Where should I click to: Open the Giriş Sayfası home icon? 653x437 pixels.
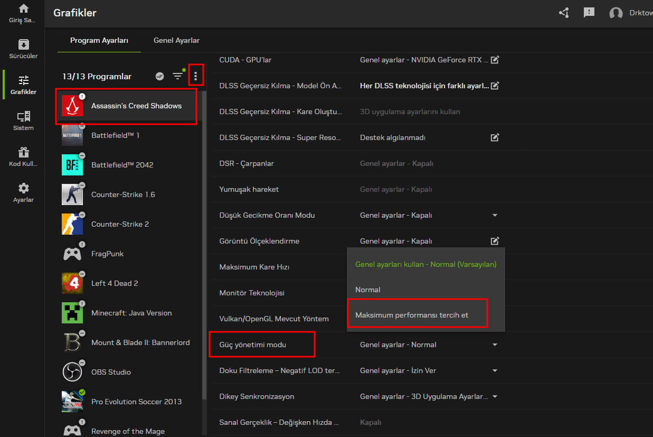coord(23,8)
